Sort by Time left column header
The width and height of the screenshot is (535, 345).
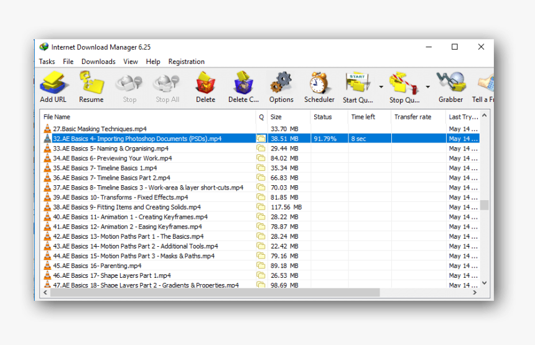point(370,117)
